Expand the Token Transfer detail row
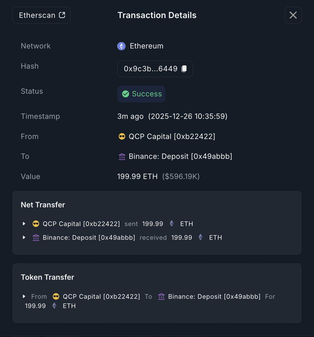This screenshot has width=314, height=337. click(24, 296)
